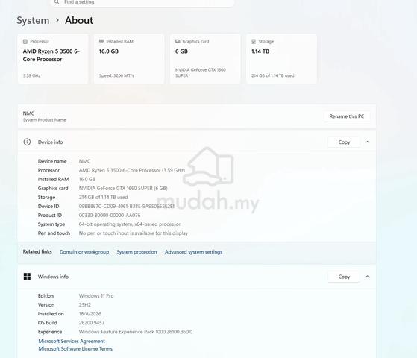Image resolution: width=417 pixels, height=358 pixels.
Task: Click the 25H2 version value
Action: 85,305
